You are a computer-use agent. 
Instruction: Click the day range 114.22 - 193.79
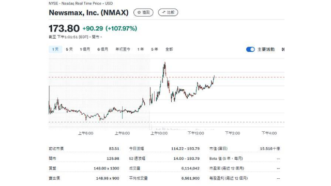click(185, 149)
